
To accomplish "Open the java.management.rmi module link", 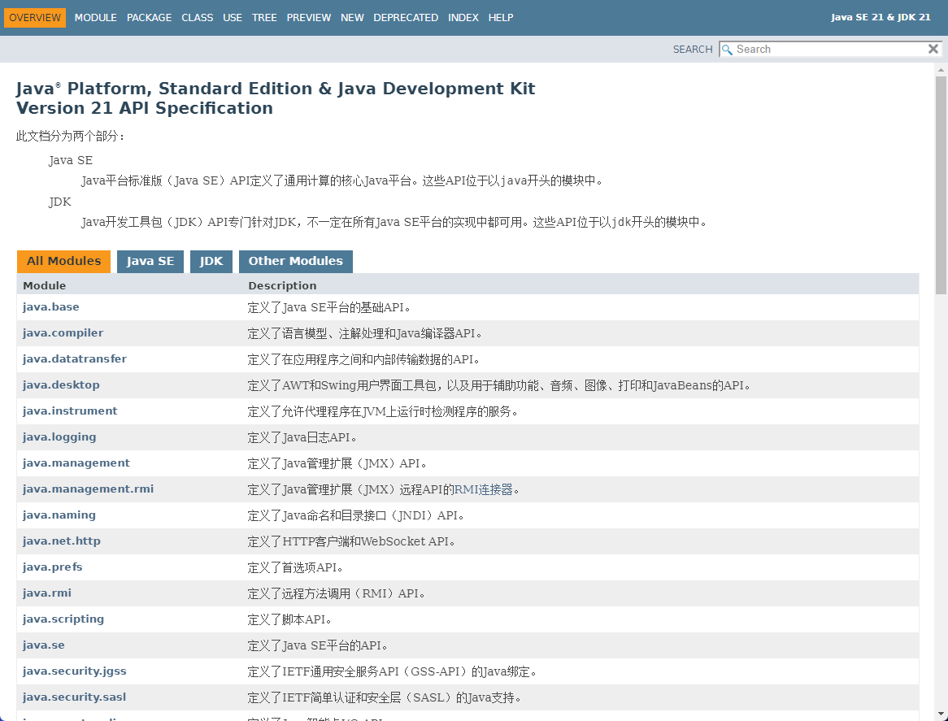I will [89, 489].
